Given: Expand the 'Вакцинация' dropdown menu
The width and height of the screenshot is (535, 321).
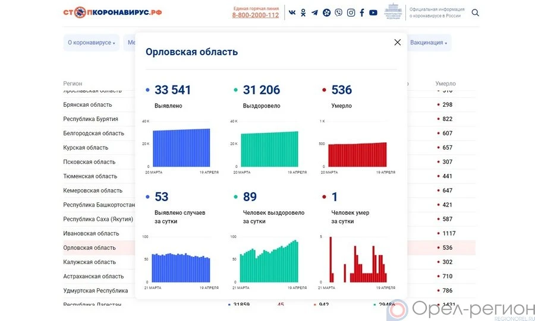Looking at the screenshot, I should coord(429,43).
